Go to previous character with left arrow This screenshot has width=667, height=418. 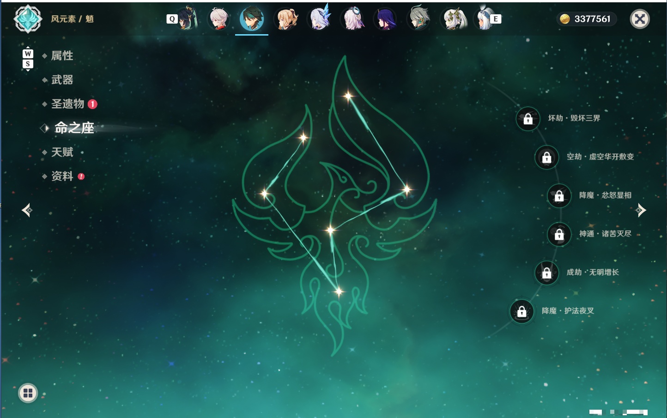click(x=27, y=210)
